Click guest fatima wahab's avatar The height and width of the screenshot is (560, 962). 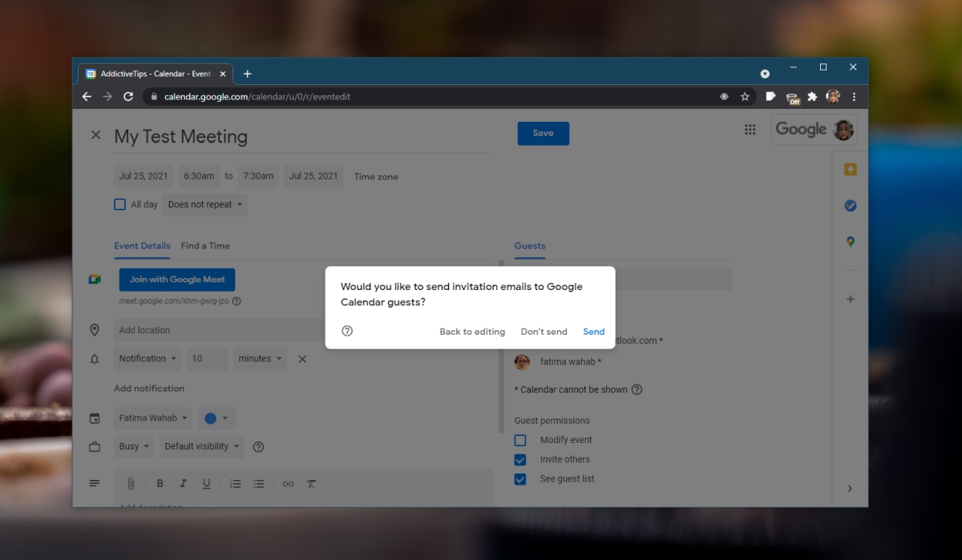tap(522, 362)
